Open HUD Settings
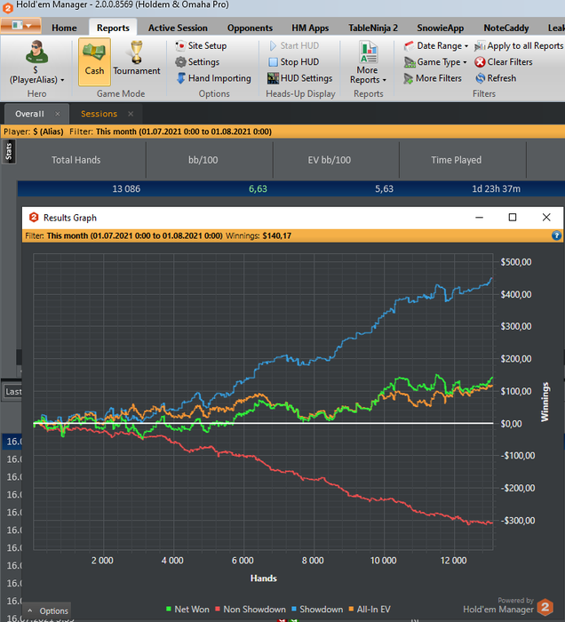Image resolution: width=565 pixels, height=622 pixels. (x=300, y=78)
